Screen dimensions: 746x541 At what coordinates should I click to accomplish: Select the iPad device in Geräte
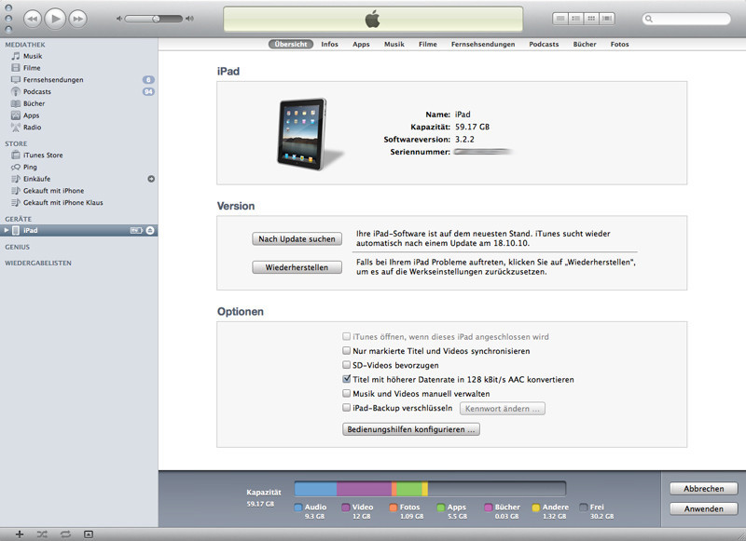point(79,230)
